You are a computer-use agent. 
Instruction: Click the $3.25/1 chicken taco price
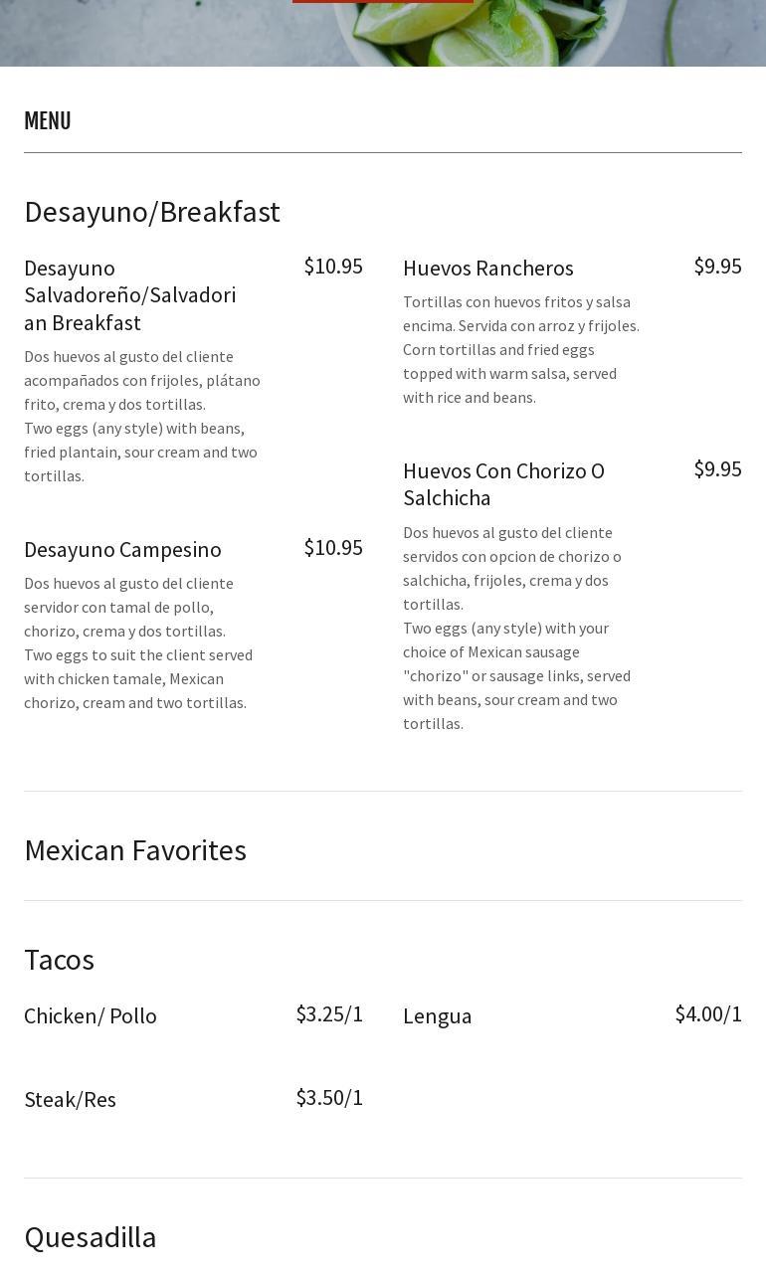coord(329,1014)
